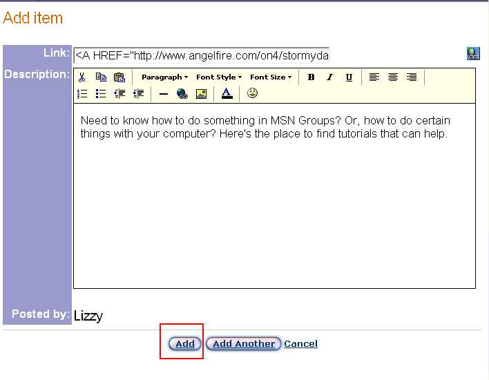Open the Font Style dropdown
The width and height of the screenshot is (489, 380).
pyautogui.click(x=219, y=77)
